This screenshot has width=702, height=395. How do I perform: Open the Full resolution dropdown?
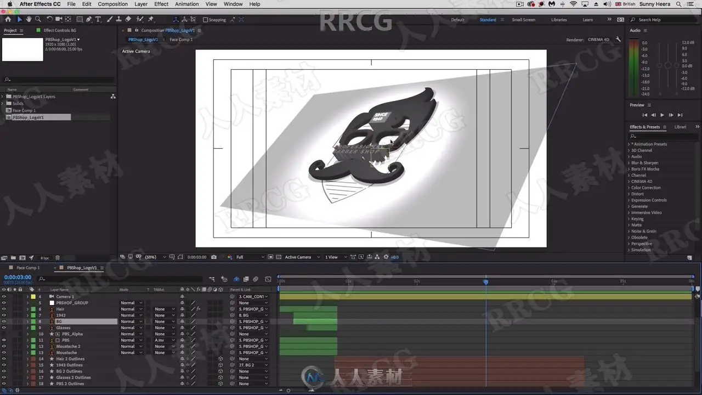[250, 257]
